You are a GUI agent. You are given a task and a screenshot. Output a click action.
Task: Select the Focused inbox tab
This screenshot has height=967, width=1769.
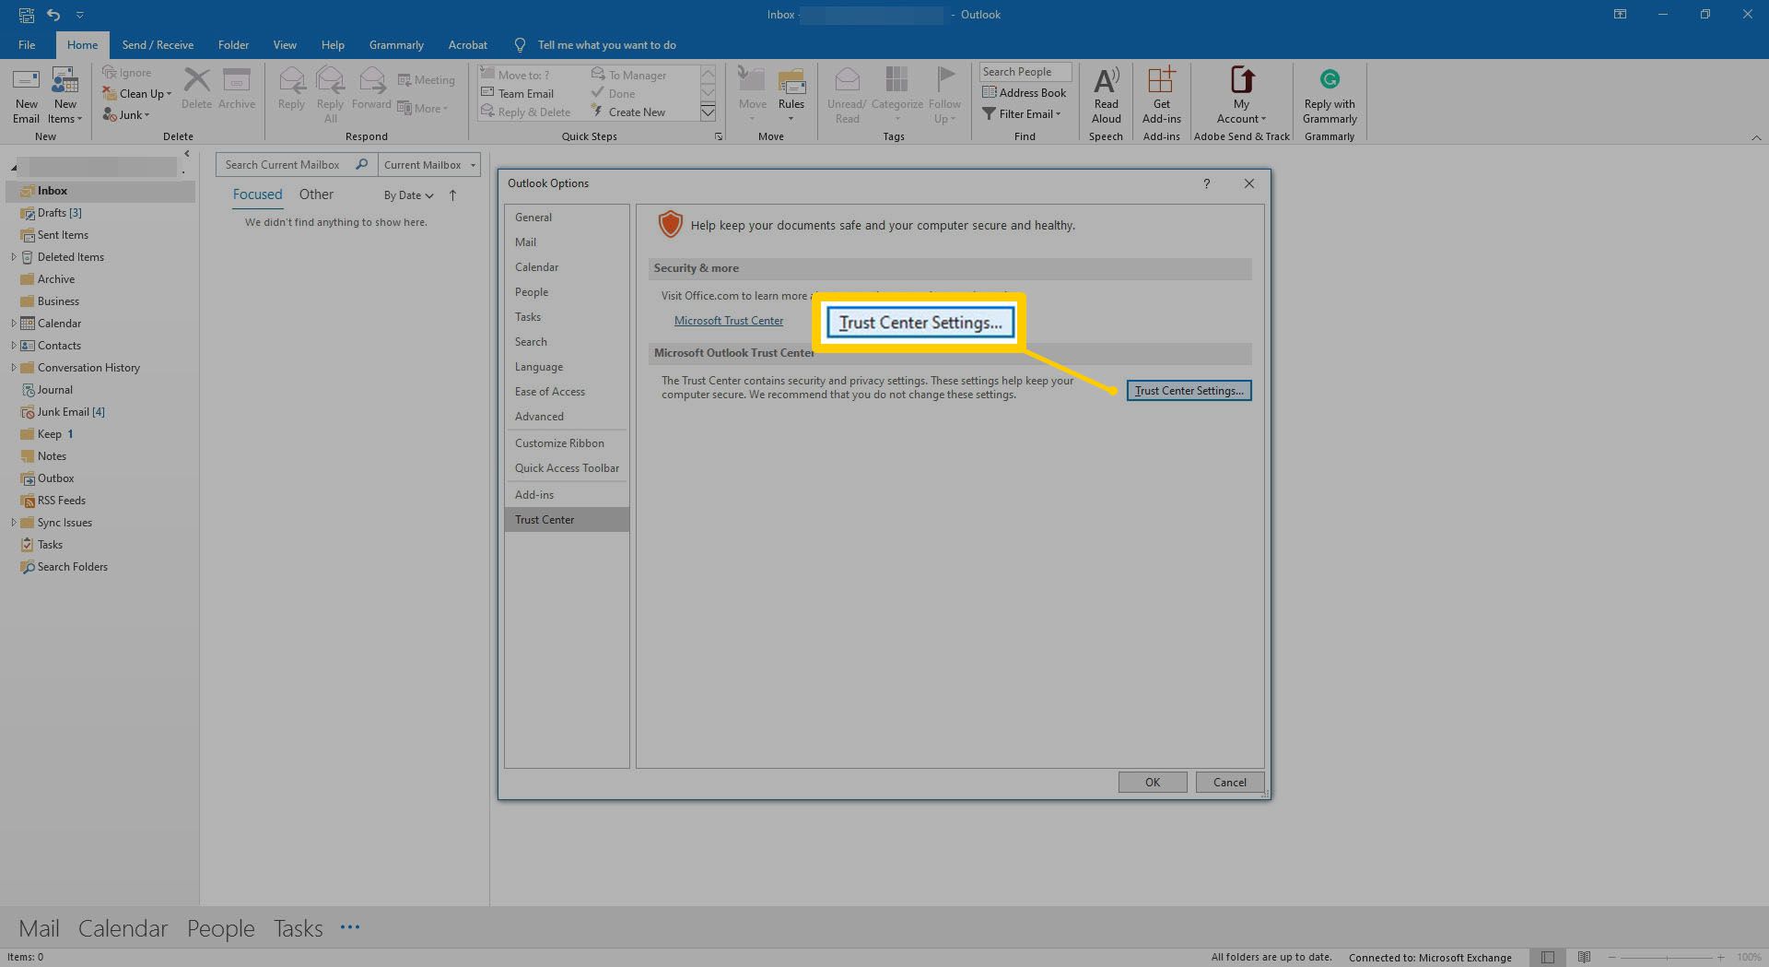(257, 195)
